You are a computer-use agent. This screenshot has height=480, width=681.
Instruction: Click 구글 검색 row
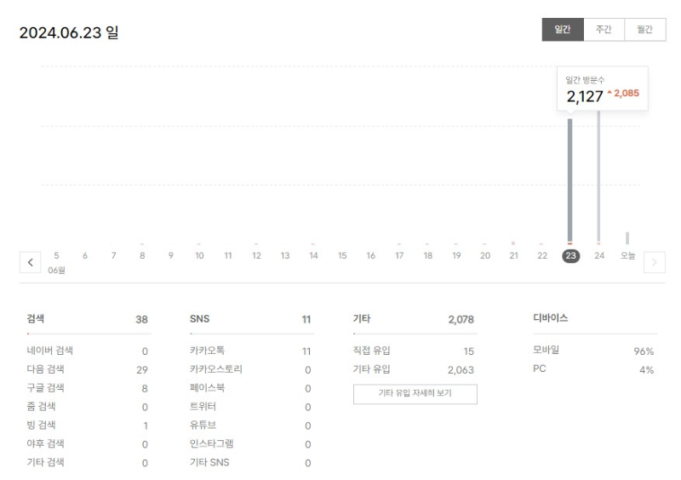88,388
